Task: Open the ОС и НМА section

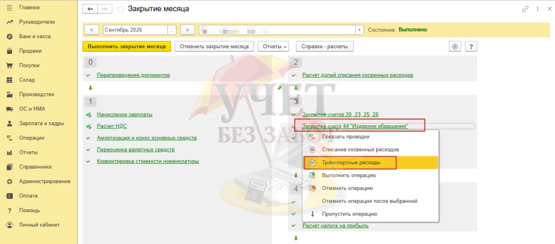Action: click(32, 109)
